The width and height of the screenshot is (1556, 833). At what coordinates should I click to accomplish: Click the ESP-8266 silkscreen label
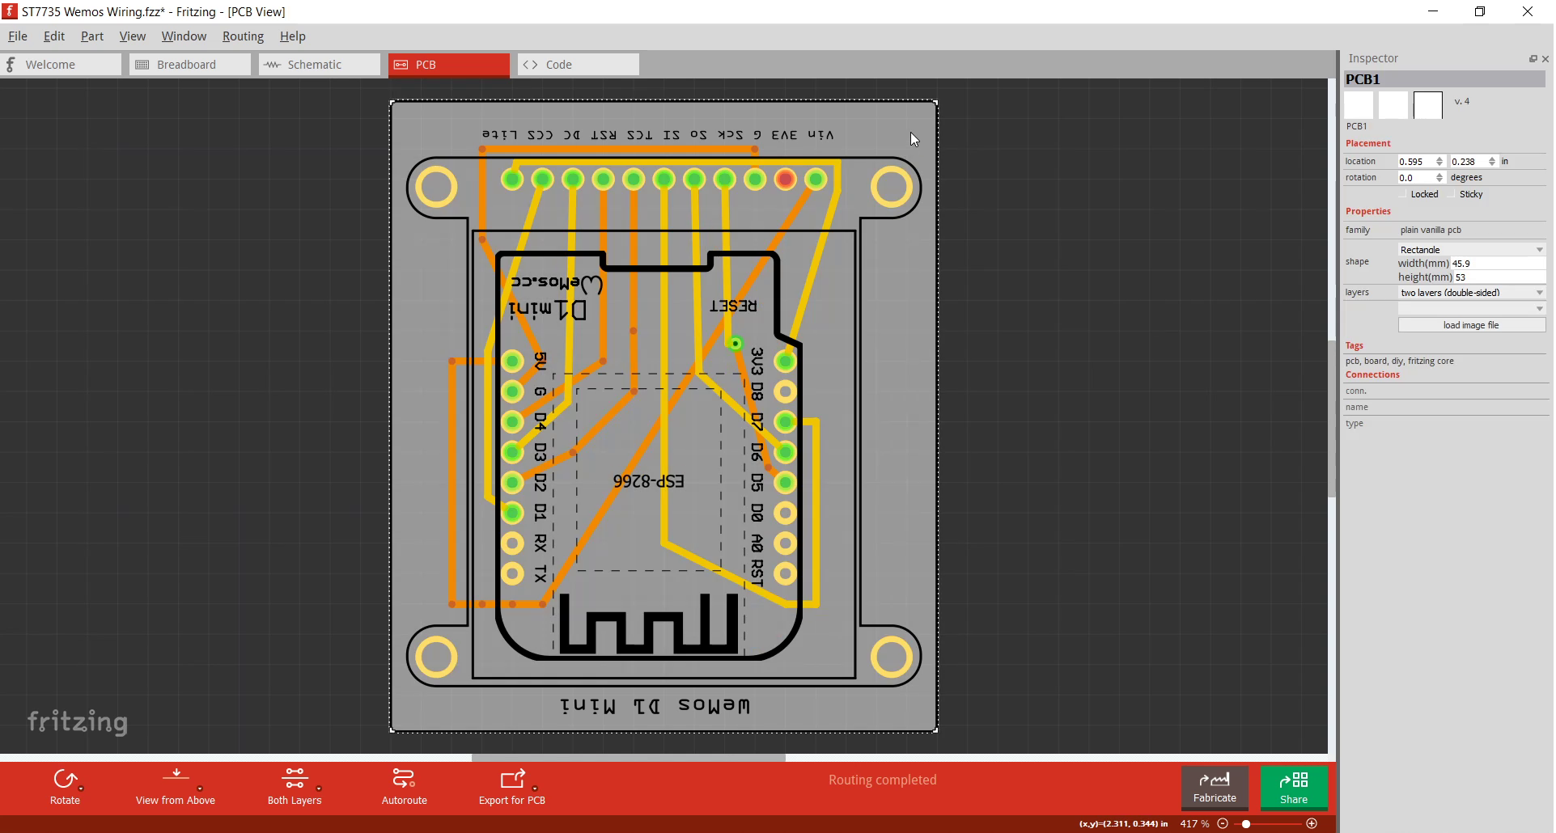(x=648, y=481)
